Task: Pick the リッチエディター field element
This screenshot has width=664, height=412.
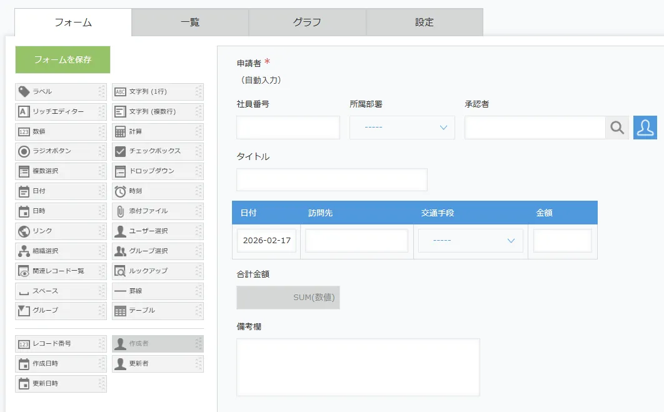Action: [60, 112]
